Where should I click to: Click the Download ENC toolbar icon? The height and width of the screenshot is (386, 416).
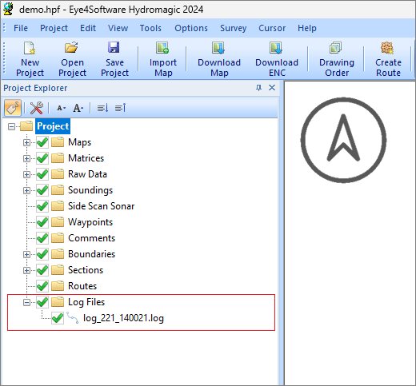click(276, 48)
